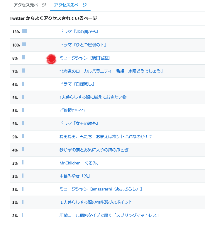Open the ねぇねぇ、君たち cat article link

pyautogui.click(x=106, y=137)
